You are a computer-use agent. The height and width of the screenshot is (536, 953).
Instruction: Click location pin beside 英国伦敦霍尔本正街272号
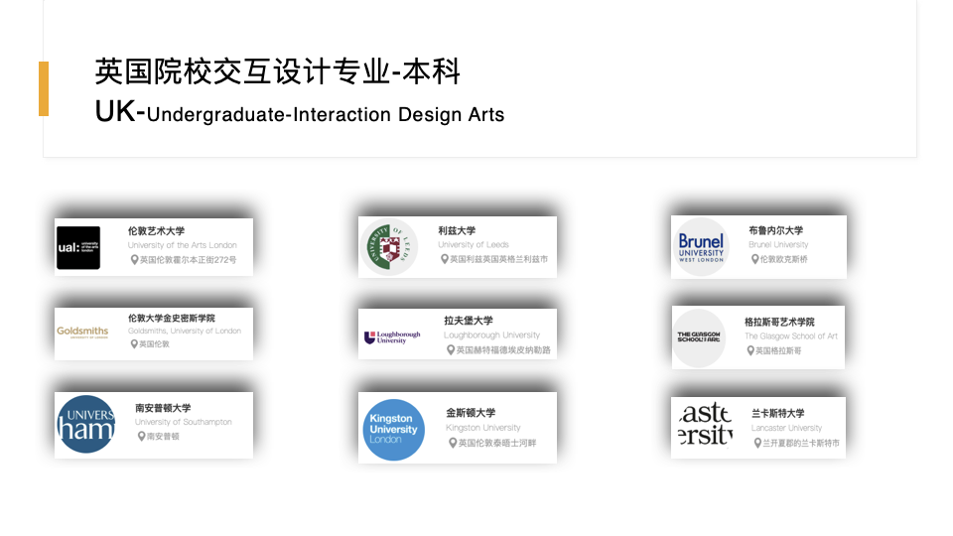[x=134, y=259]
